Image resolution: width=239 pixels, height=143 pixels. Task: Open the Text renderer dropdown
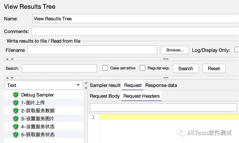(x=44, y=85)
